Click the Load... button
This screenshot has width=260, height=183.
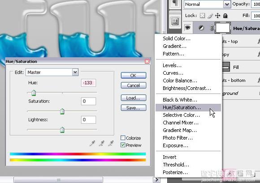pyautogui.click(x=134, y=98)
